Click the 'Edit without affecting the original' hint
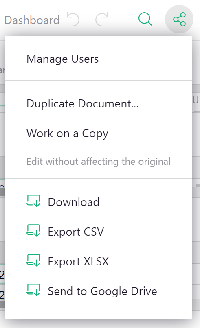Image resolution: width=200 pixels, height=328 pixels. (x=99, y=162)
